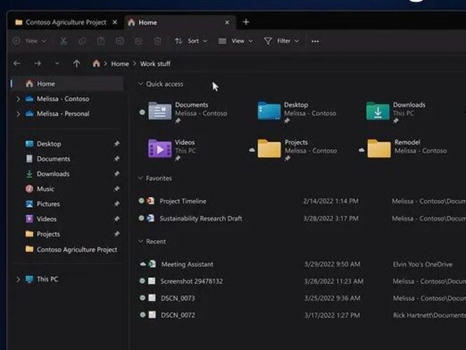This screenshot has height=350, width=466.
Task: Expand the Melissa - Contoso tree node
Action: tap(18, 99)
